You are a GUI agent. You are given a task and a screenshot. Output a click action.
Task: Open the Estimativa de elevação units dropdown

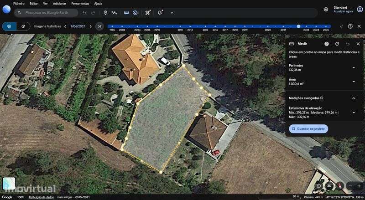click(x=354, y=113)
